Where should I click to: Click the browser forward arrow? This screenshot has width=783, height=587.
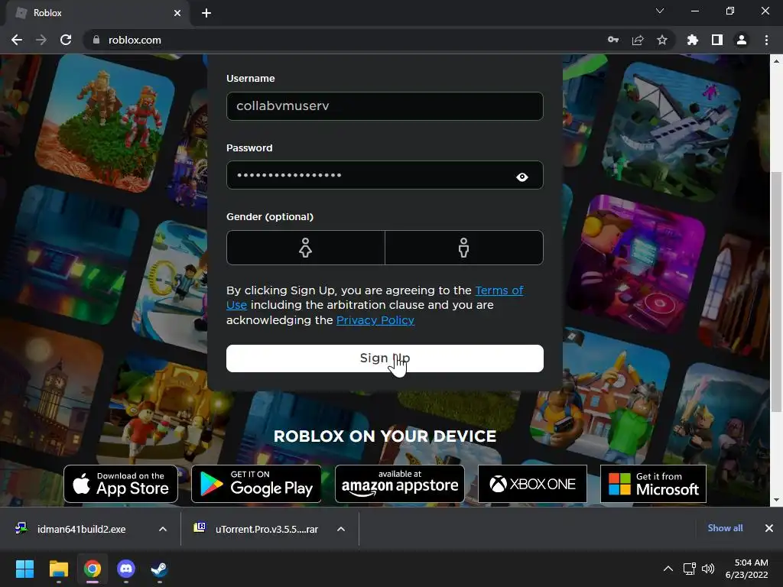pos(41,40)
